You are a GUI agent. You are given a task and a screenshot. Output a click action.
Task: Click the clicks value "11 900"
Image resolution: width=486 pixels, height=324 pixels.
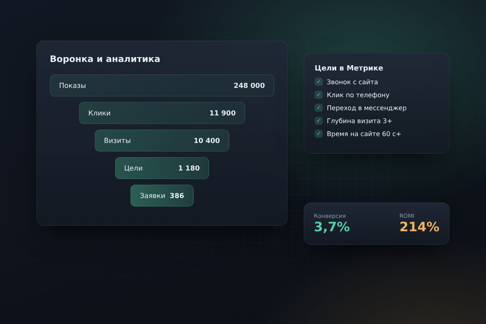[222, 113]
